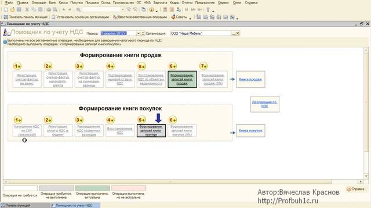Open the Файл menu
Viewport: 371px width, 208px height.
[9, 2]
